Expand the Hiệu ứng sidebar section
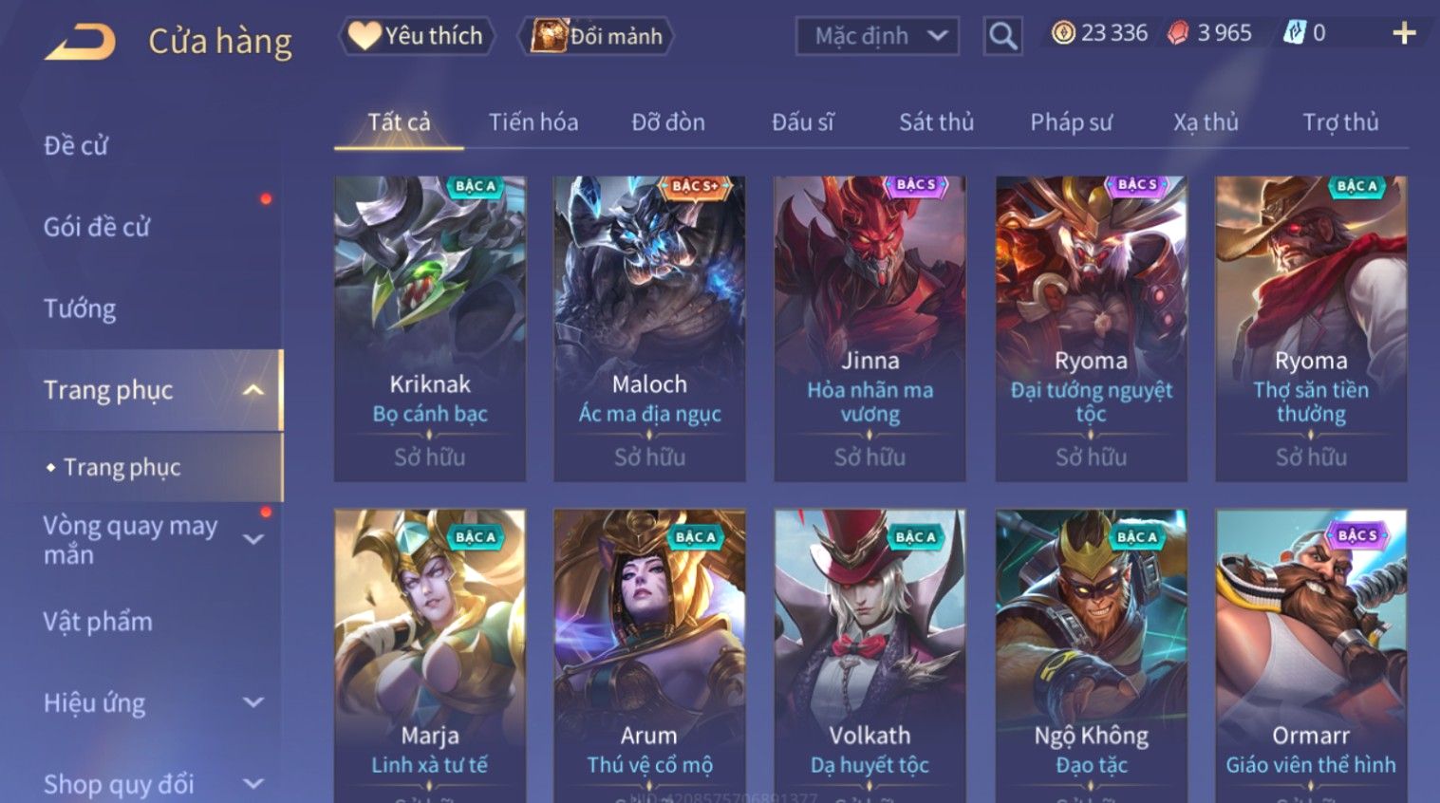Viewport: 1440px width, 803px height. tap(252, 702)
